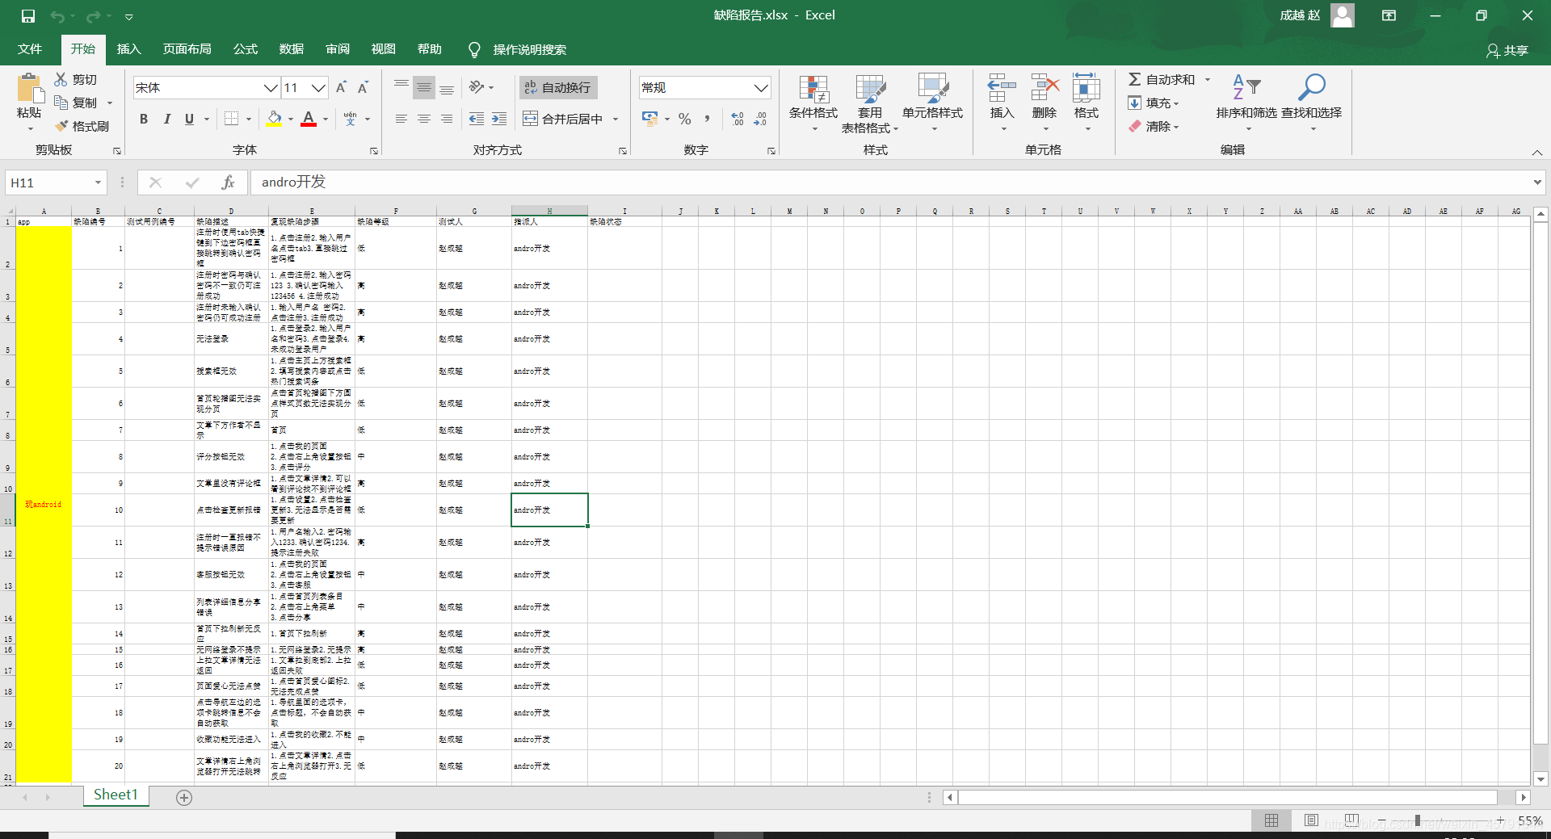Expand the formula bar
Image resolution: width=1551 pixels, height=839 pixels.
pyautogui.click(x=1536, y=182)
